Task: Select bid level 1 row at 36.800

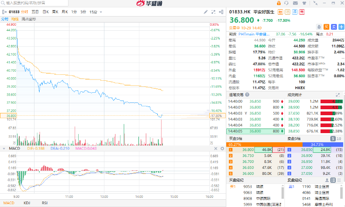Action: pyautogui.click(x=255, y=150)
